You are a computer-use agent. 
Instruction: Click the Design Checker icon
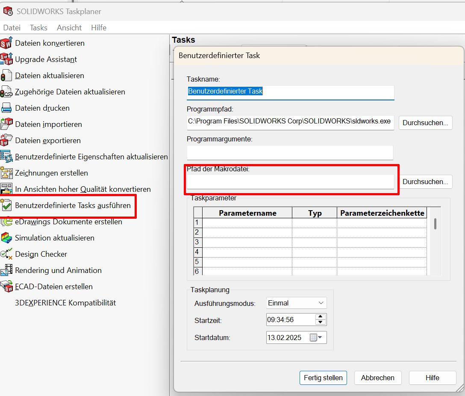(x=6, y=254)
